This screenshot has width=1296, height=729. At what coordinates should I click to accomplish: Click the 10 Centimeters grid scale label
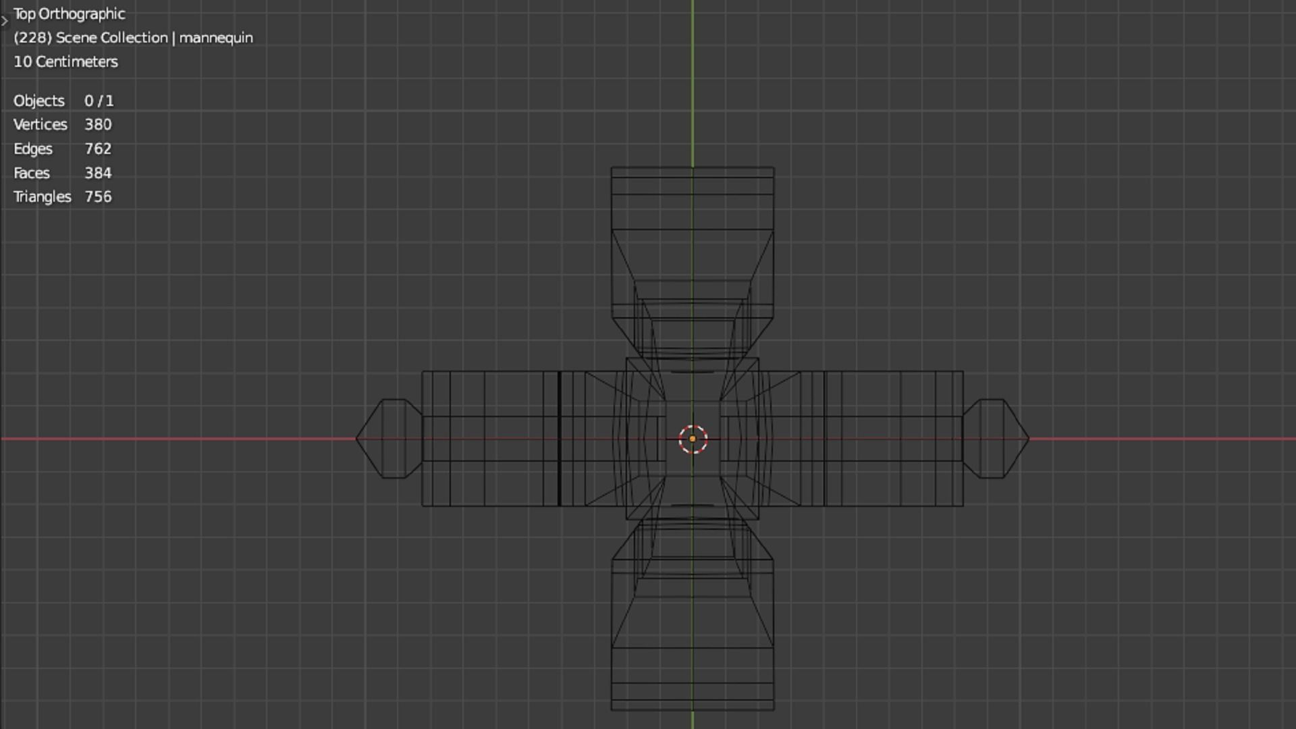pyautogui.click(x=65, y=61)
